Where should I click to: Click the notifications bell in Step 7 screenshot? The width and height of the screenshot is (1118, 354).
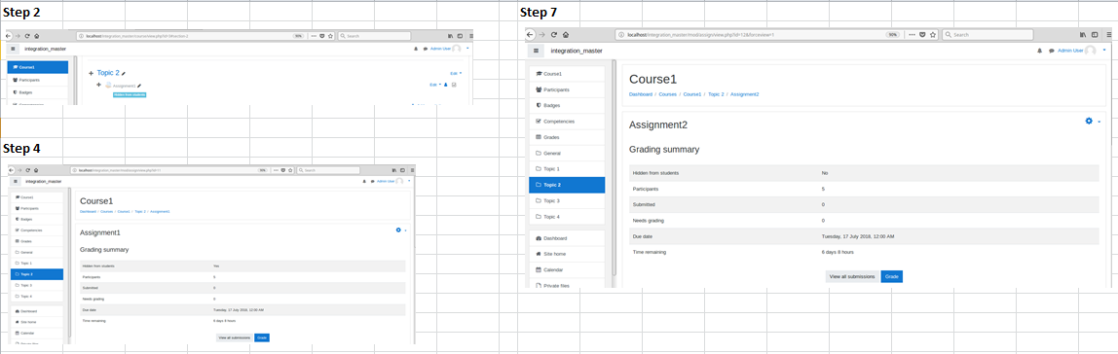tap(1039, 51)
